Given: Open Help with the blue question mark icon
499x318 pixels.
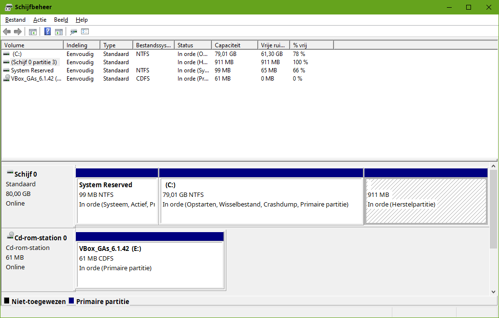Looking at the screenshot, I should [x=47, y=32].
